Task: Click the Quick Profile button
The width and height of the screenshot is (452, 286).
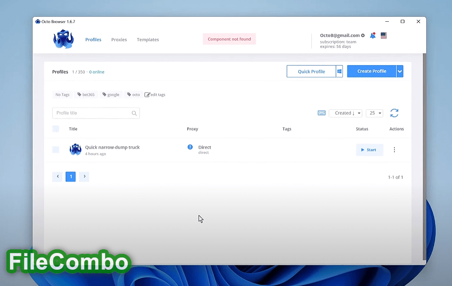Action: [x=311, y=71]
